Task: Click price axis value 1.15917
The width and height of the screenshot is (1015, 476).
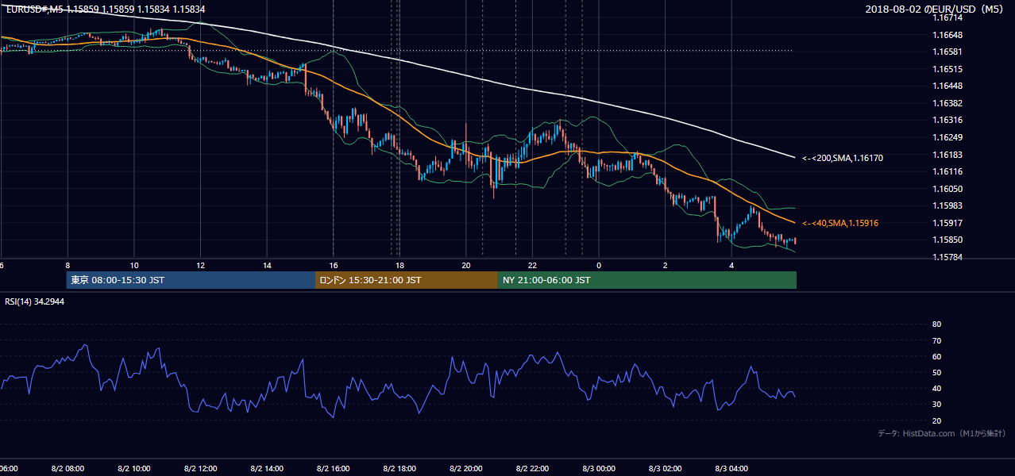Action: (947, 223)
